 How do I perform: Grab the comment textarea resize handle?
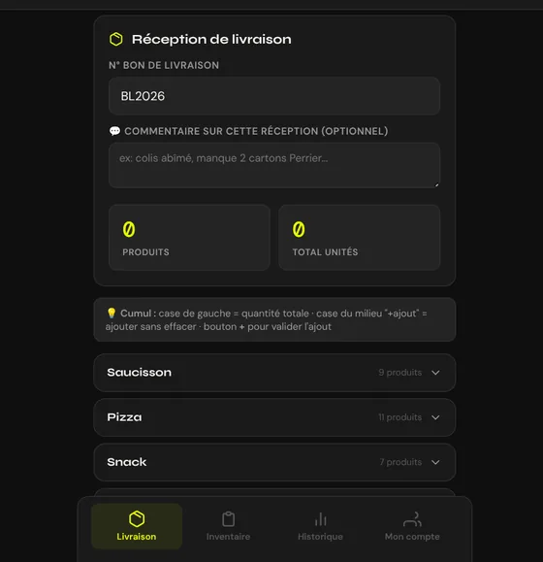click(436, 184)
